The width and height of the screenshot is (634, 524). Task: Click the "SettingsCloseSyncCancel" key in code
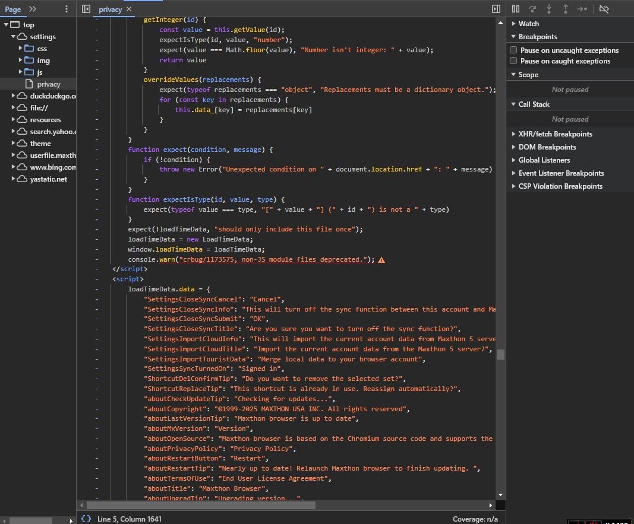click(x=193, y=299)
